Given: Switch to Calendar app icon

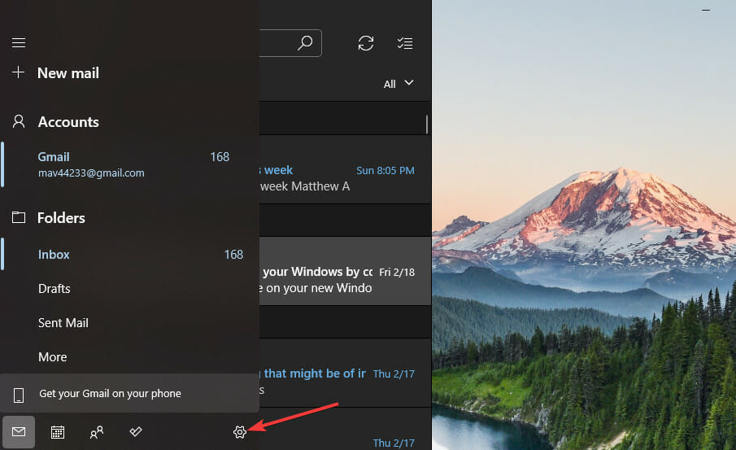Looking at the screenshot, I should point(58,431).
